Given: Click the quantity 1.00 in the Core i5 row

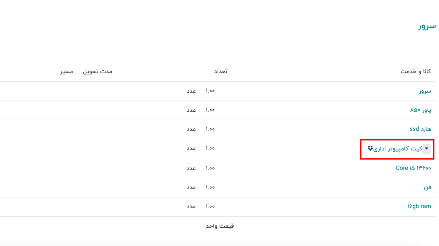Looking at the screenshot, I should pyautogui.click(x=210, y=168).
